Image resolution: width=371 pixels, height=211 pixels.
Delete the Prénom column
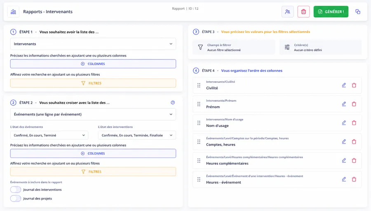[354, 104]
